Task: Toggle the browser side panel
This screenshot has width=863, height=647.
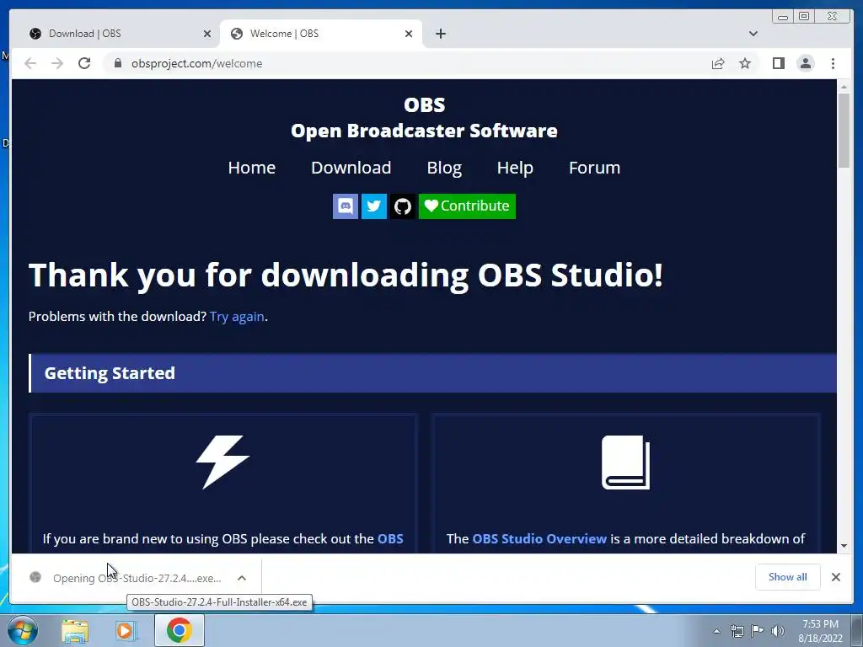Action: [778, 63]
